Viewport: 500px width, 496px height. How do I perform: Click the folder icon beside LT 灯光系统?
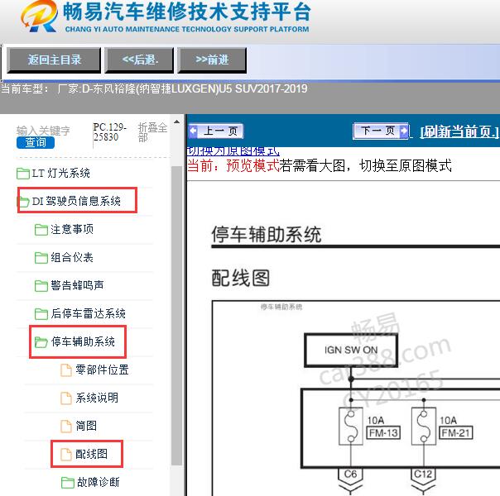(23, 174)
